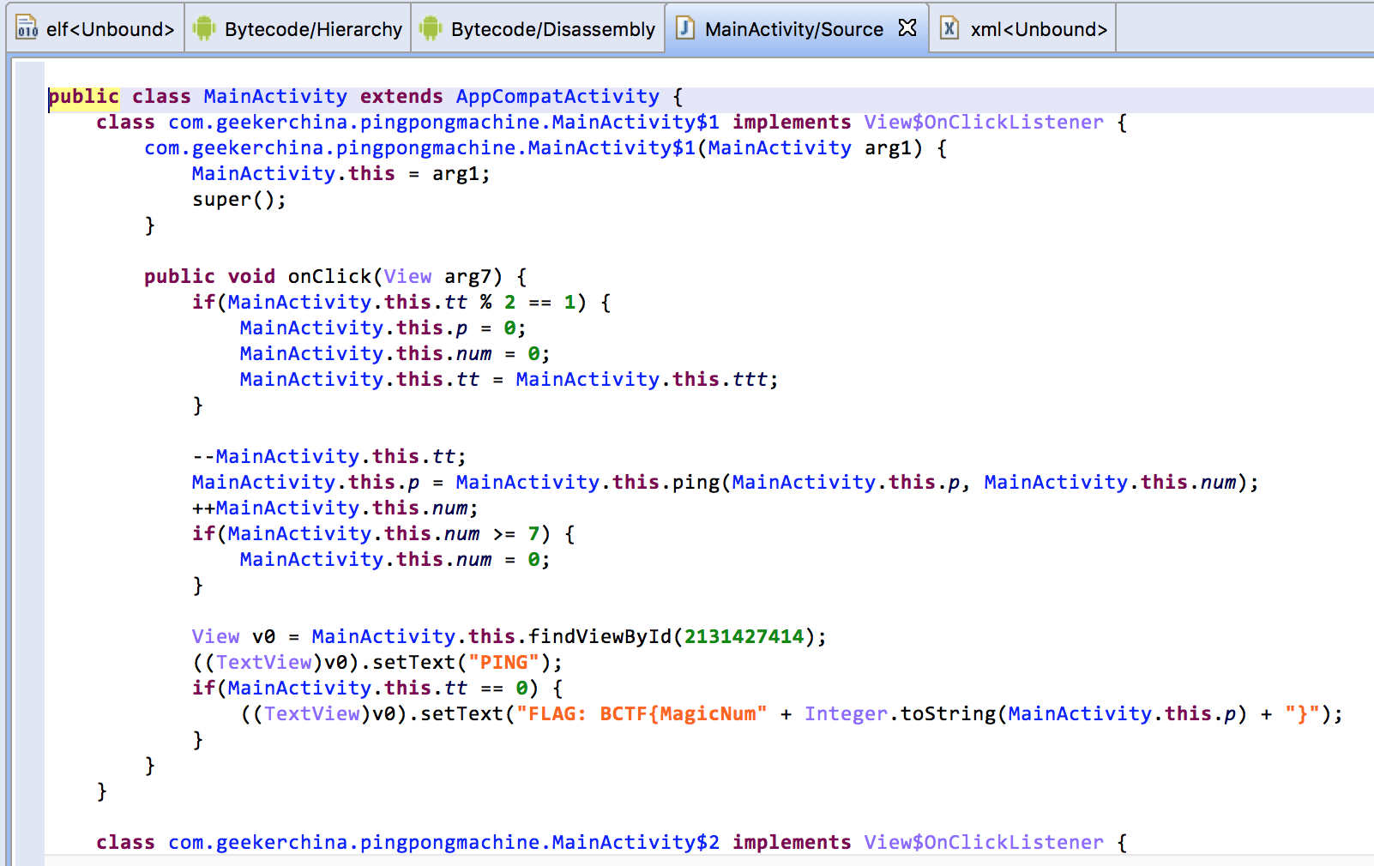Viewport: 1374px width, 866px height.
Task: Click the "FLAG: BCTF{MagicNum" string
Action: pos(642,713)
